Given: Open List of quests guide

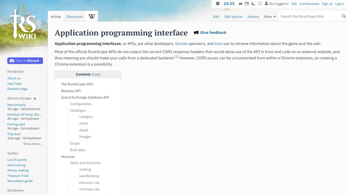Looking at the screenshot, I should 17,160.
